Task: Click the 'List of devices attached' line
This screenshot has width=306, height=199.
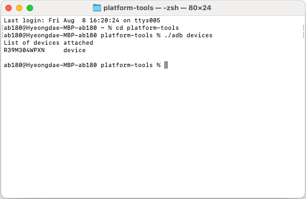Action: (x=49, y=43)
